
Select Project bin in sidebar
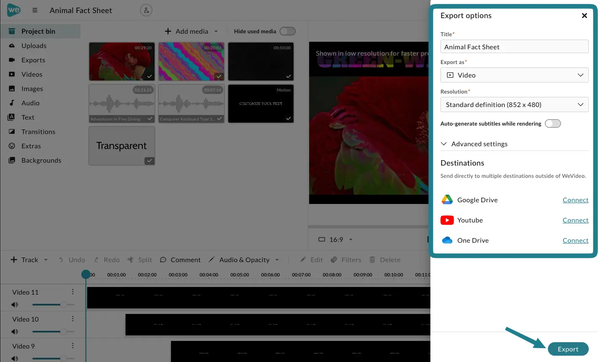click(40, 31)
